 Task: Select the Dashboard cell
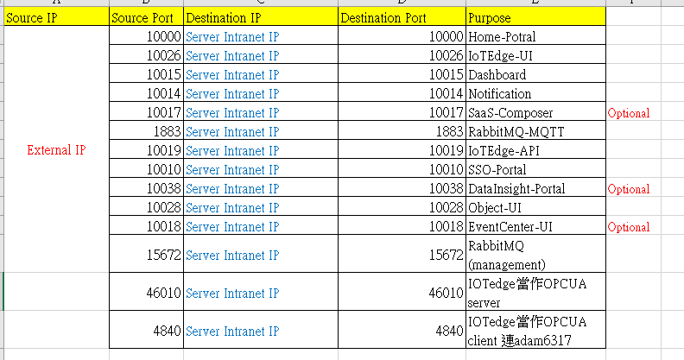(x=535, y=75)
